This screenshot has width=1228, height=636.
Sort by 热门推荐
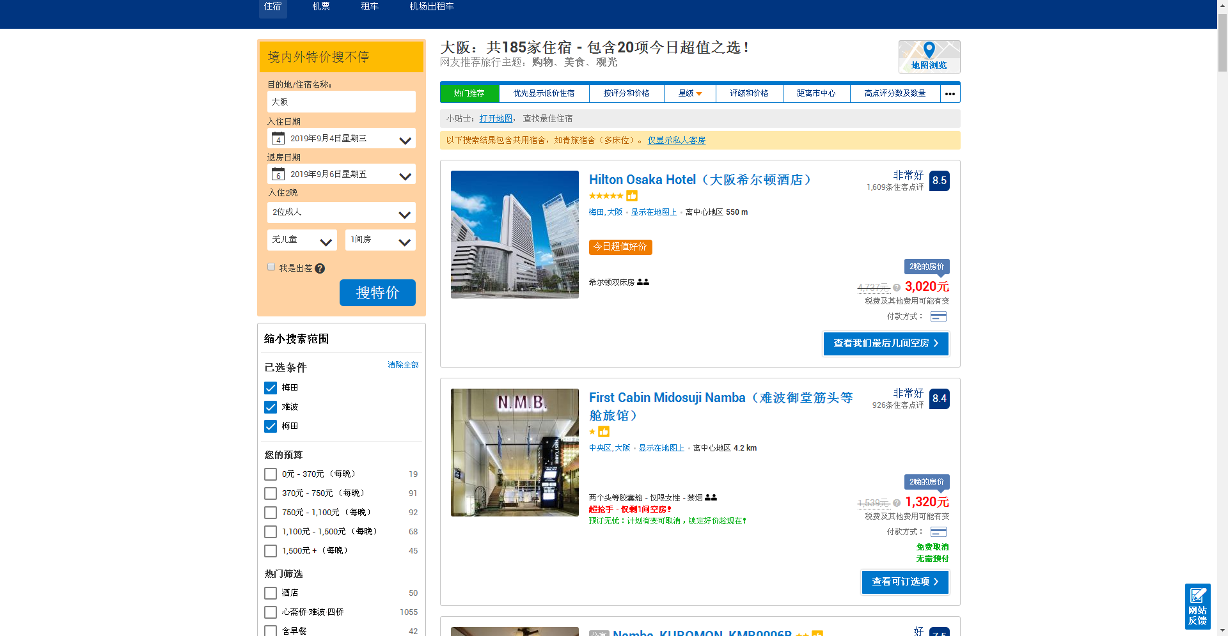click(x=469, y=93)
